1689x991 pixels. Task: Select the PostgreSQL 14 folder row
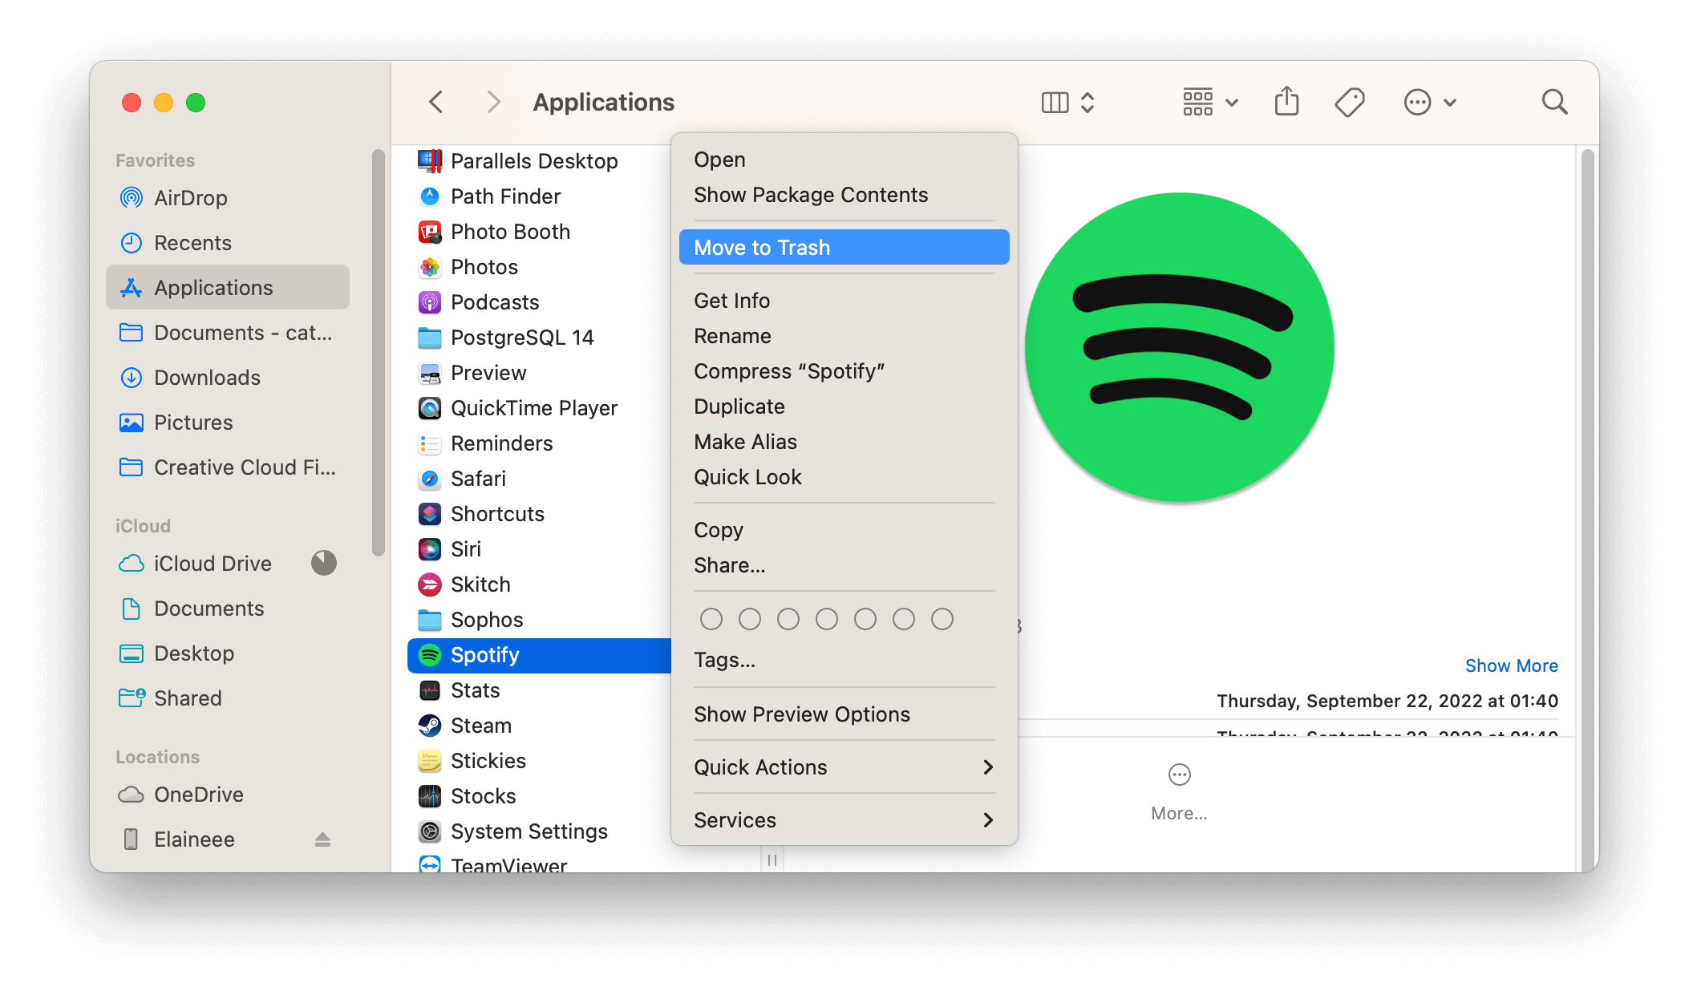point(539,338)
